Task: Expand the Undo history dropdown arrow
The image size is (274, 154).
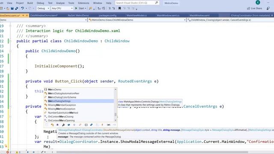Action: (x=26, y=8)
